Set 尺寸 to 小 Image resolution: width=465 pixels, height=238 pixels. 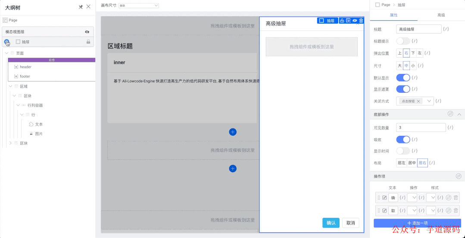point(413,66)
